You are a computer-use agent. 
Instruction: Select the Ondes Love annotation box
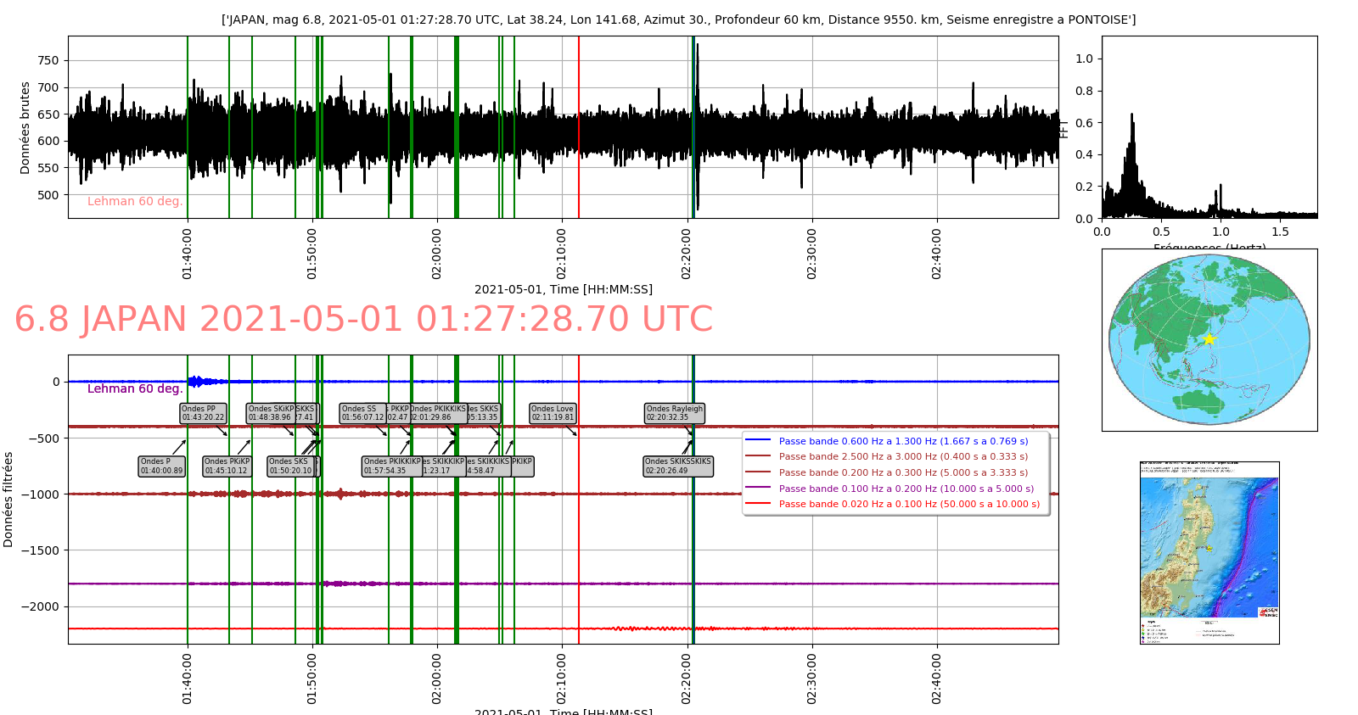click(553, 413)
